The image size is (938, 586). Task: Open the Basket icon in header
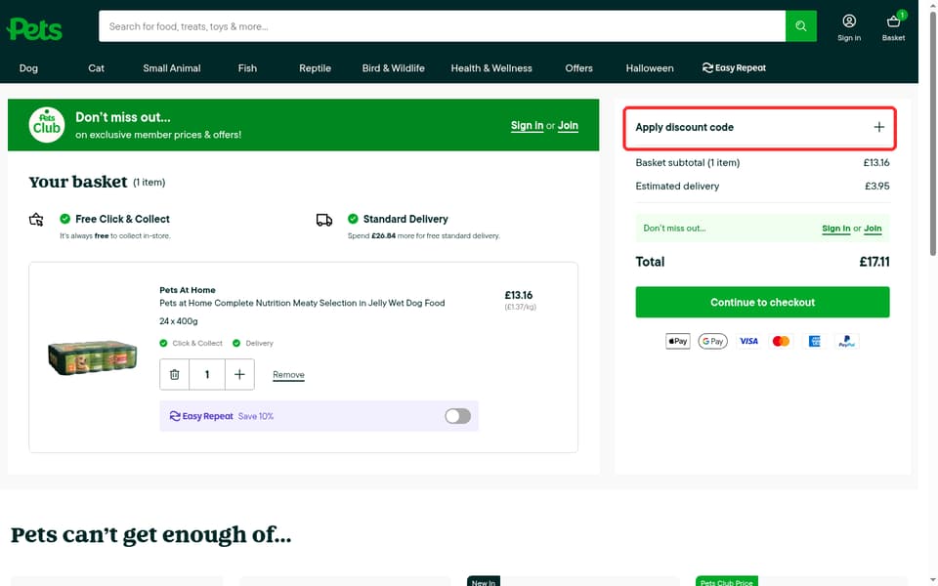[x=893, y=27]
